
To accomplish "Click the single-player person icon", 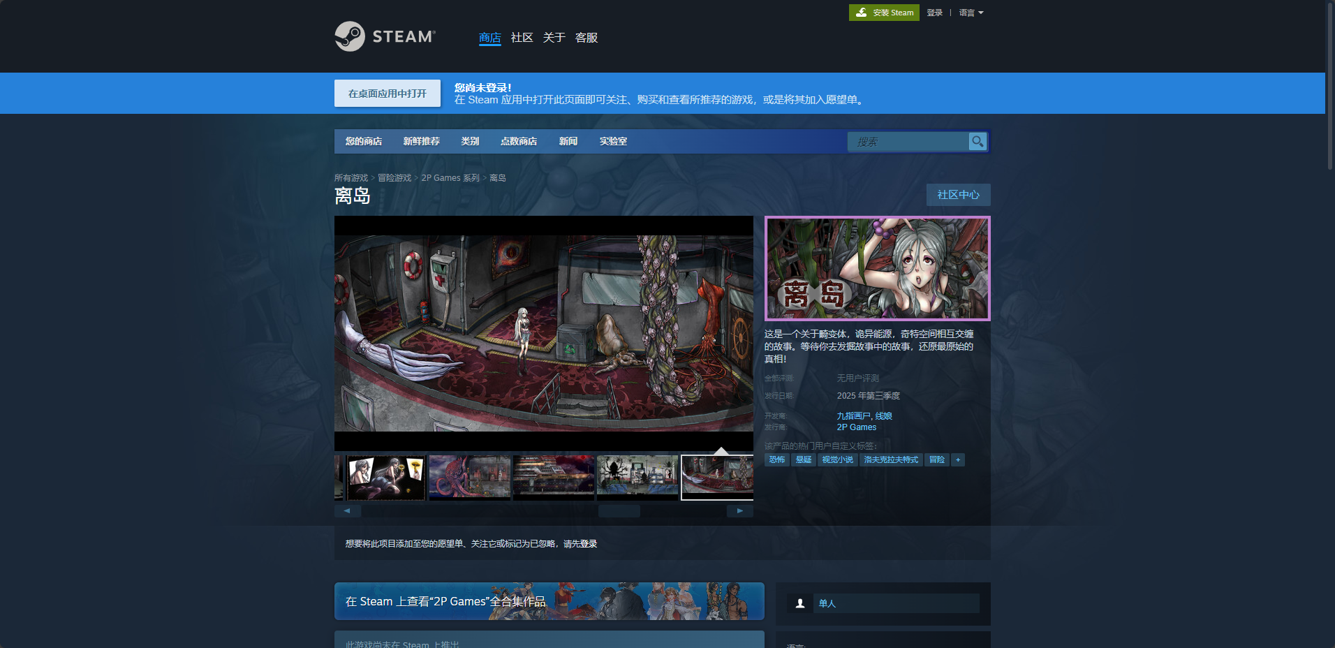I will coord(800,603).
